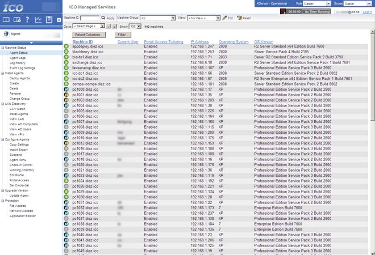The image size is (375, 255).
Task: Open the status chart icon
Action: tap(38, 20)
